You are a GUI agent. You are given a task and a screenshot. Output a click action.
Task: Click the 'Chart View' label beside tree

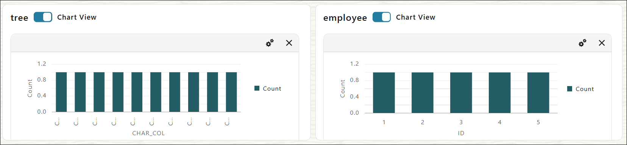(x=77, y=17)
